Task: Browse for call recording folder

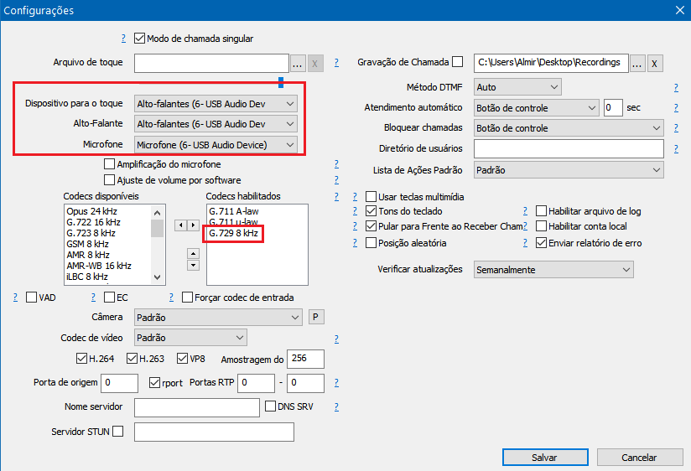Action: (637, 63)
